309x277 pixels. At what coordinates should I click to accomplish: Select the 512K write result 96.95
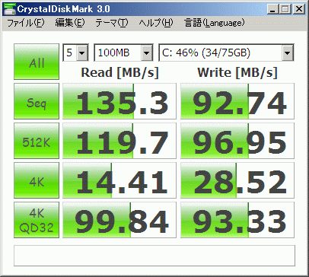tap(237, 141)
